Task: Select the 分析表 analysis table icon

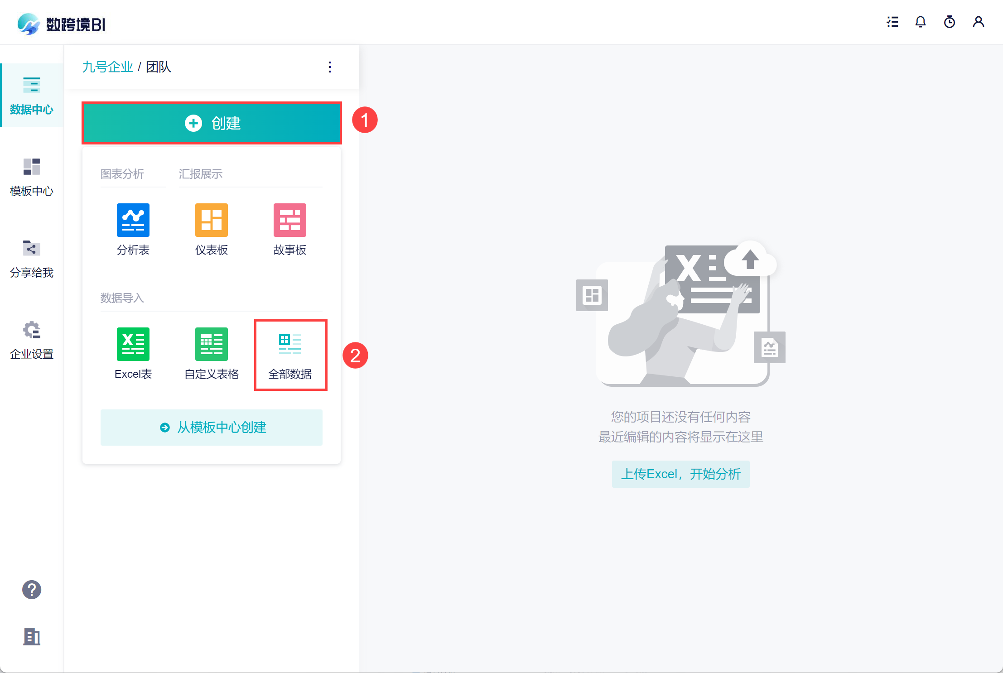Action: [133, 221]
